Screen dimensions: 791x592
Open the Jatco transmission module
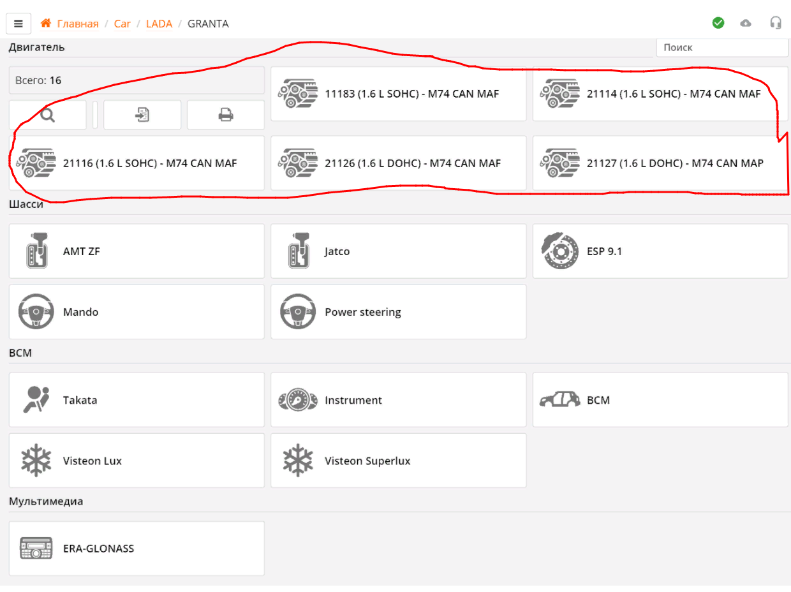[399, 251]
